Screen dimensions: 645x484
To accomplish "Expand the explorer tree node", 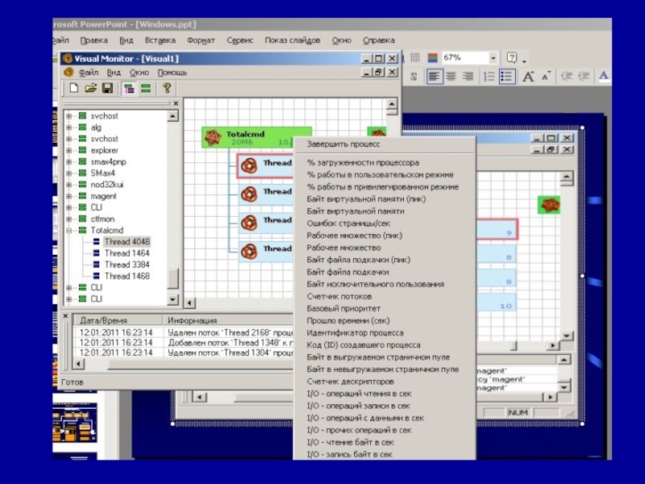I will [x=69, y=151].
